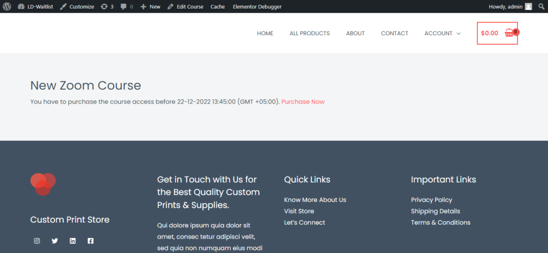Screen dimensions: 548x253
Task: Open the CONTACT page
Action: click(394, 34)
